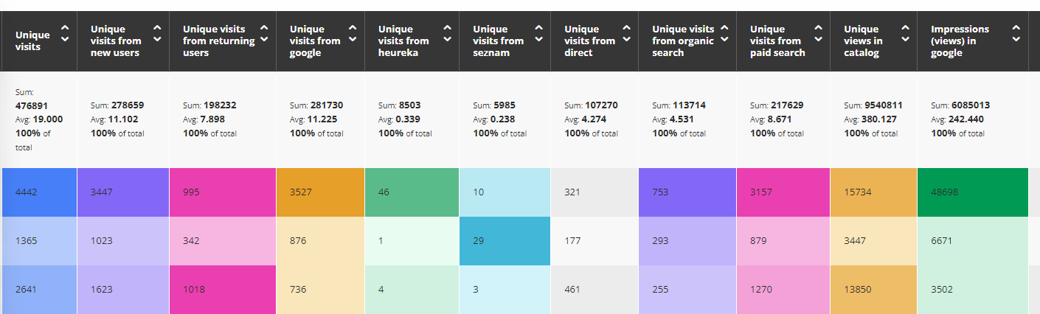
Task: Click the seznam cell containing 29
Action: point(504,240)
